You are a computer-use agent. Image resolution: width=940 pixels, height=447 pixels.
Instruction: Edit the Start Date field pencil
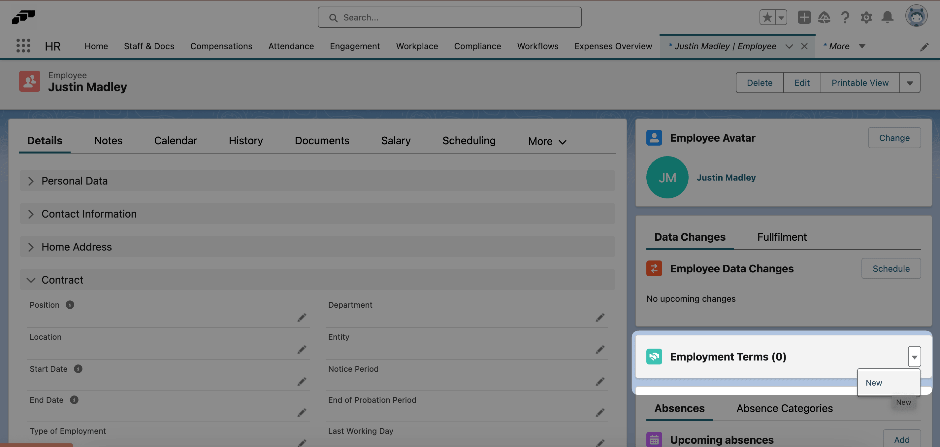302,381
